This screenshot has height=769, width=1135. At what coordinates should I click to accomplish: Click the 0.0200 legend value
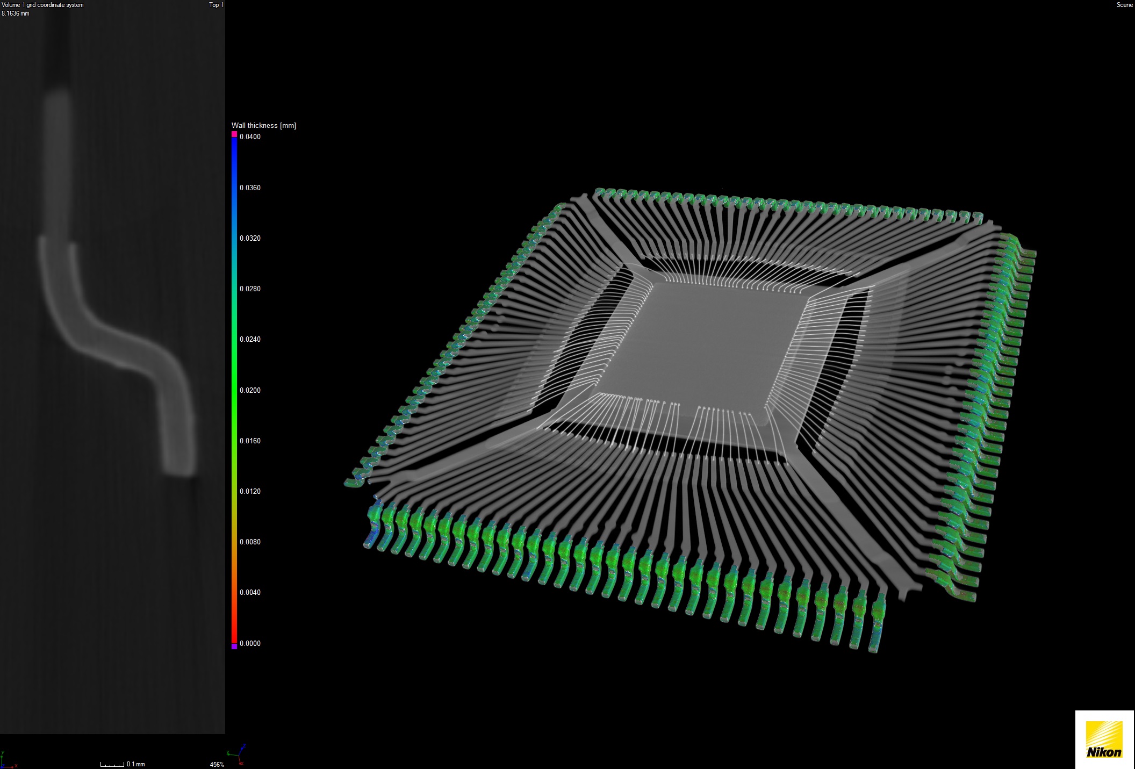pos(250,390)
